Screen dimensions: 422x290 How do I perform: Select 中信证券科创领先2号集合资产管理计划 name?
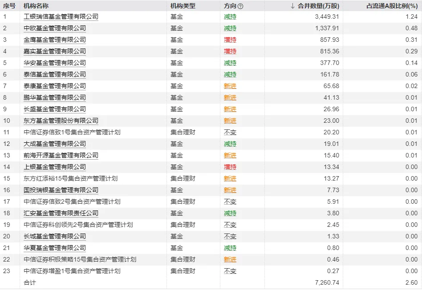click(x=78, y=225)
